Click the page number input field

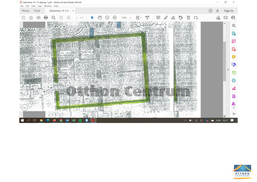coord(76,18)
